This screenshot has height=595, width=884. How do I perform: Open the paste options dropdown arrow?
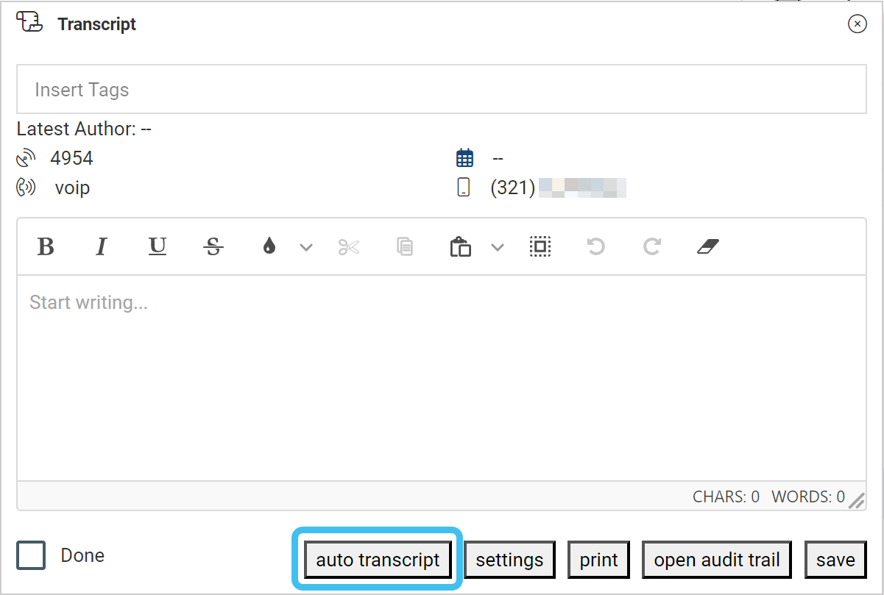click(x=498, y=247)
